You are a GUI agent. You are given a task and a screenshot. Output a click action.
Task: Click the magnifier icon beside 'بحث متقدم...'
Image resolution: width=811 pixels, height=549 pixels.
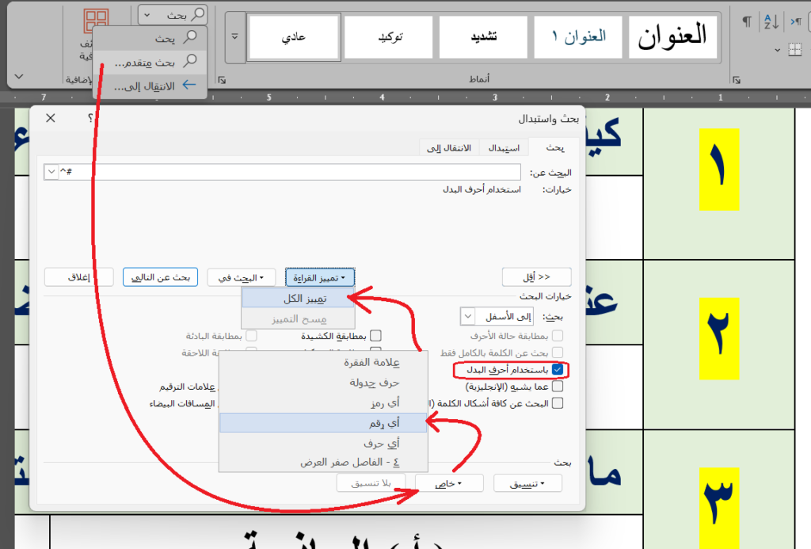tap(190, 60)
